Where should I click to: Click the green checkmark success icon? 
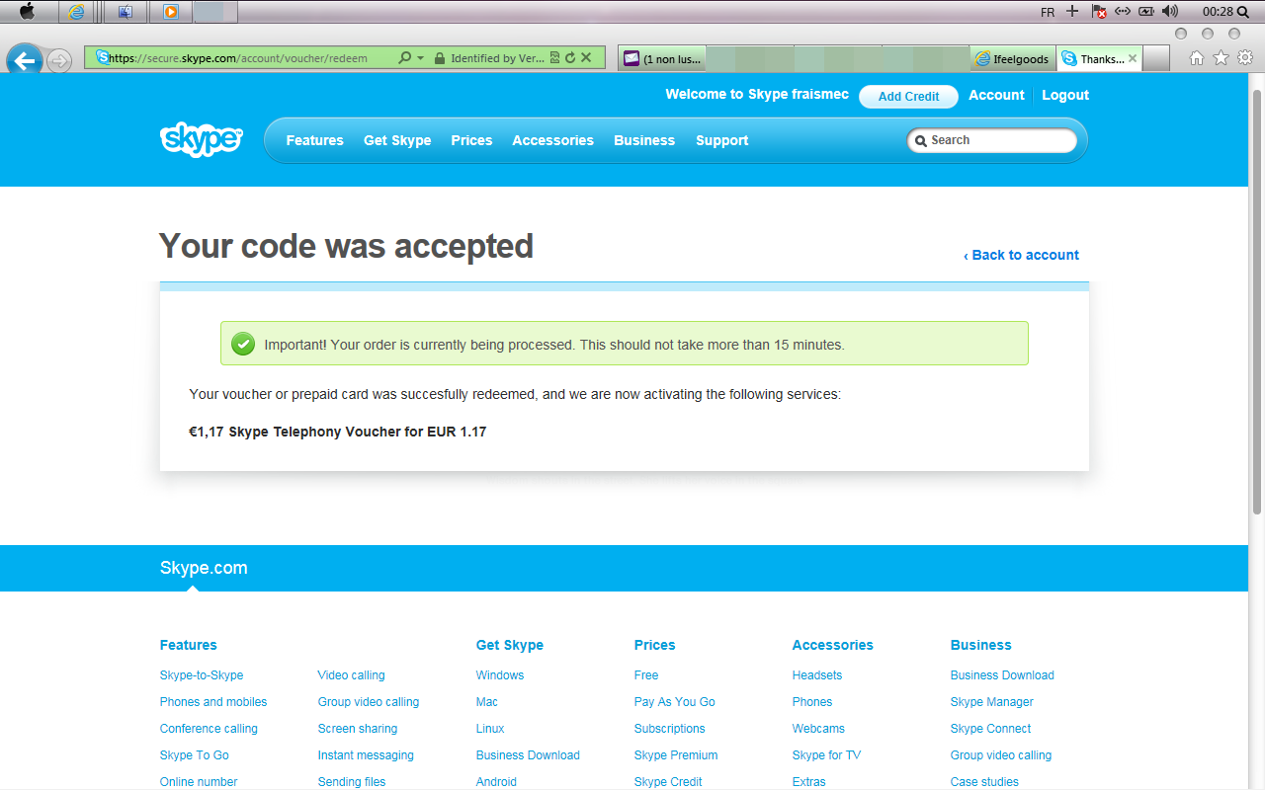click(242, 344)
